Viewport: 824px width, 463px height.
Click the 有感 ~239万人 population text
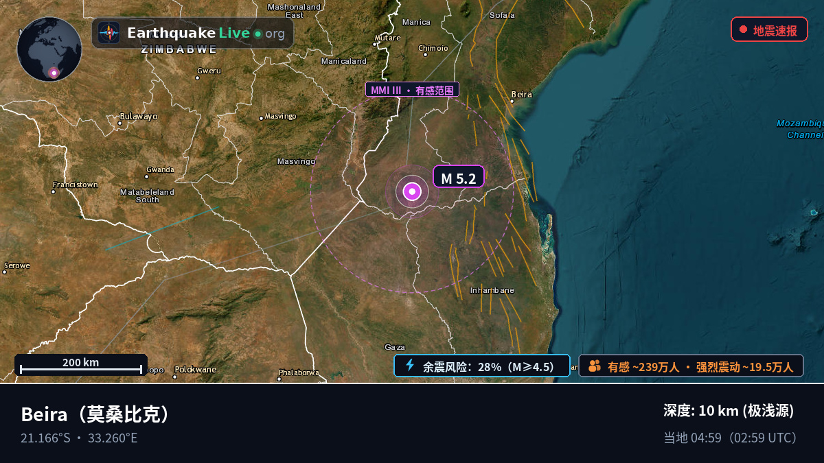point(643,367)
